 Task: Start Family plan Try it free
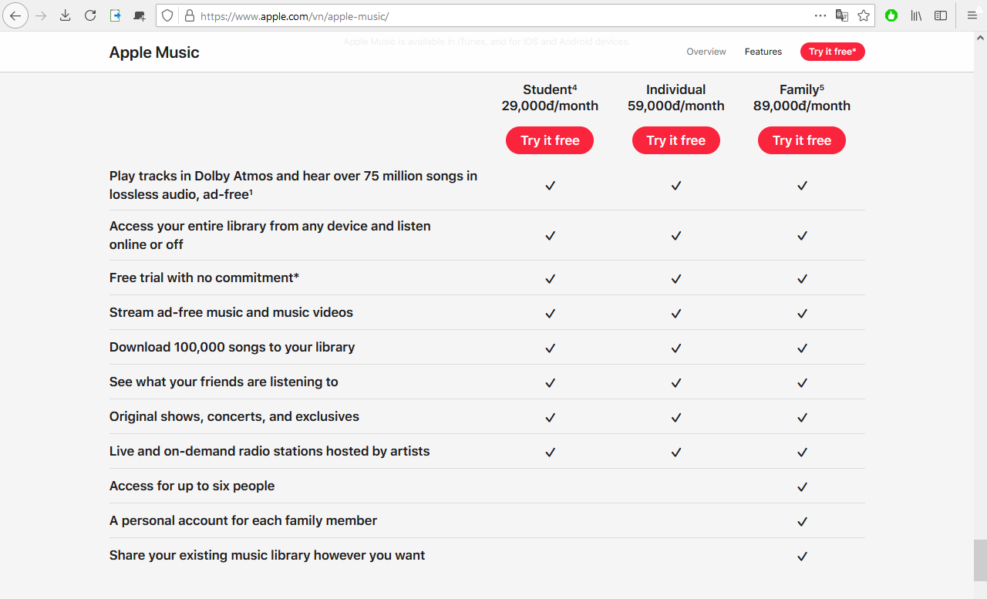coord(802,140)
